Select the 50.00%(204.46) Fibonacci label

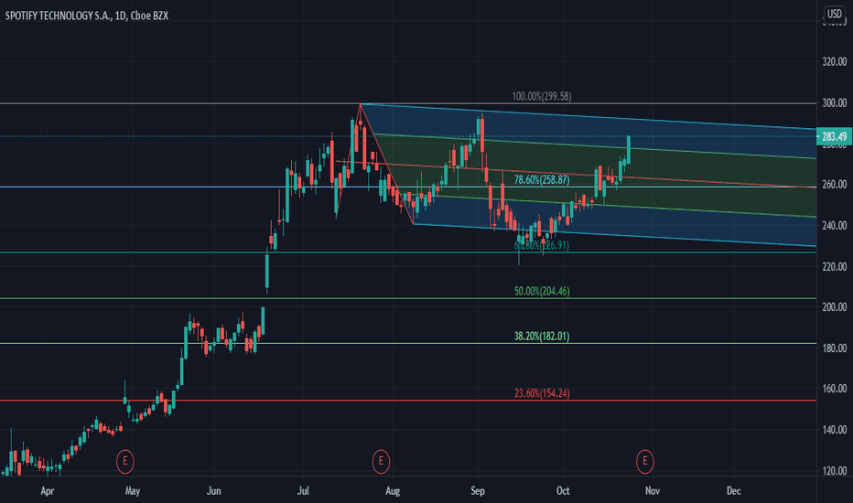[542, 291]
